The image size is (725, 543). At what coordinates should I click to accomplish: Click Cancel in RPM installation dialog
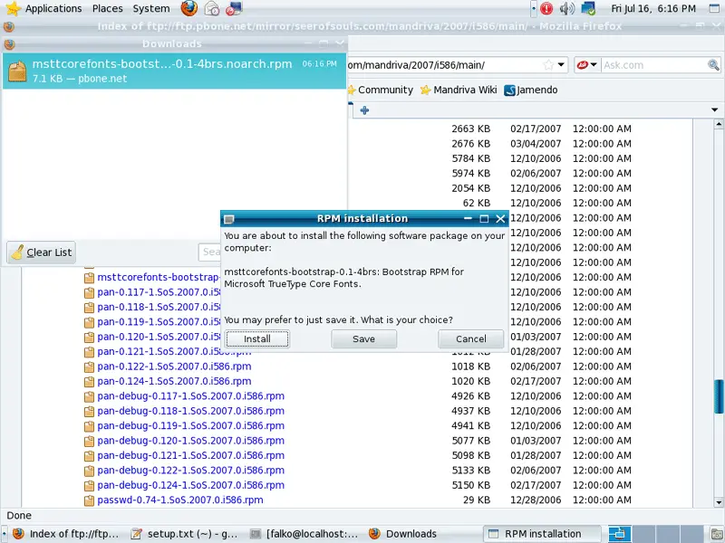470,338
